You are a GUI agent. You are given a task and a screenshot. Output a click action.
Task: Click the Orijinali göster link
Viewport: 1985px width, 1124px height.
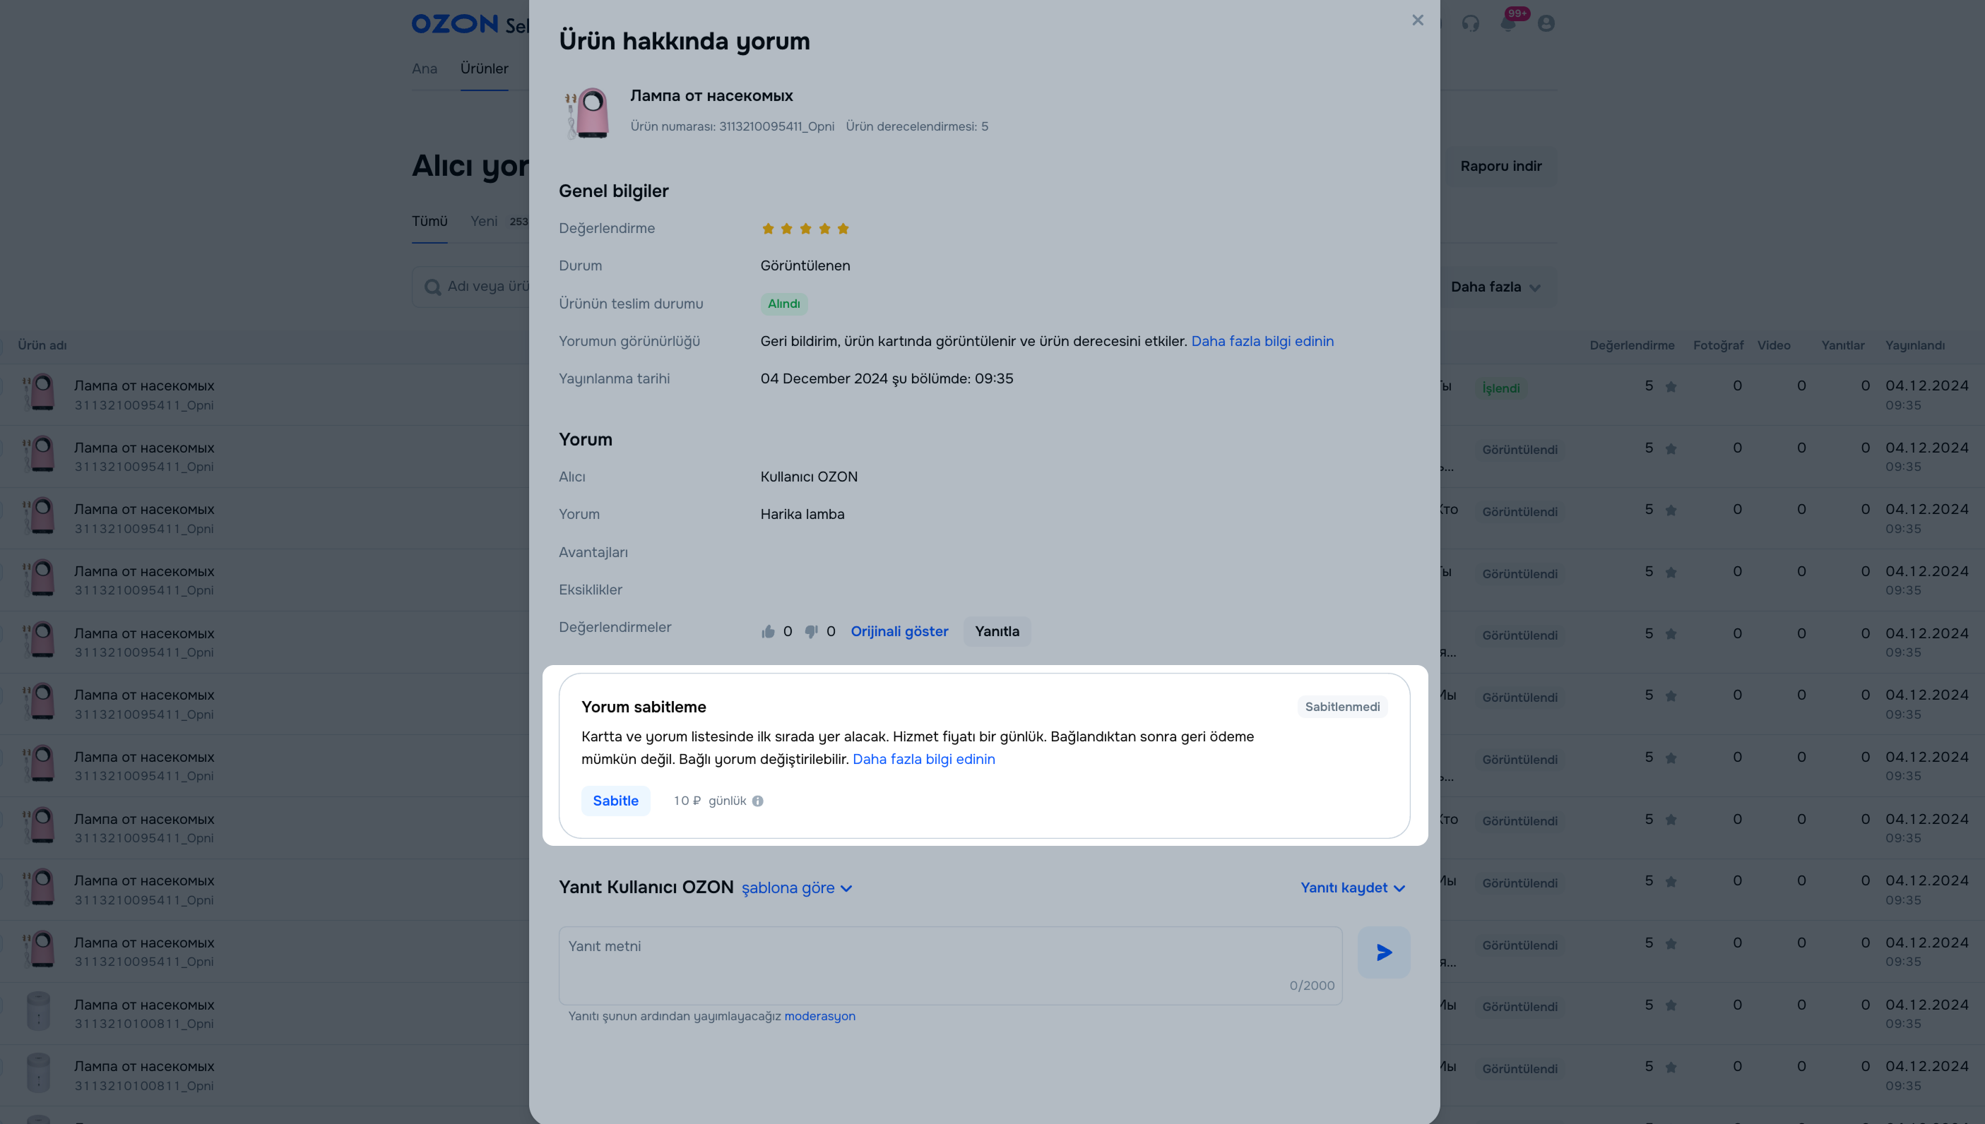tap(899, 631)
